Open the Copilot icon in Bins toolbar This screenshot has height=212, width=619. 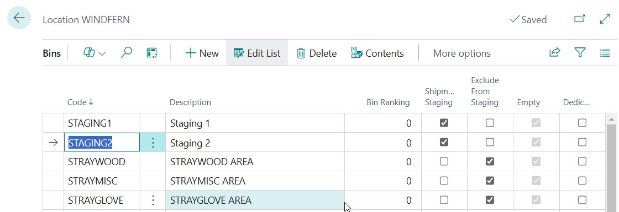[x=89, y=53]
